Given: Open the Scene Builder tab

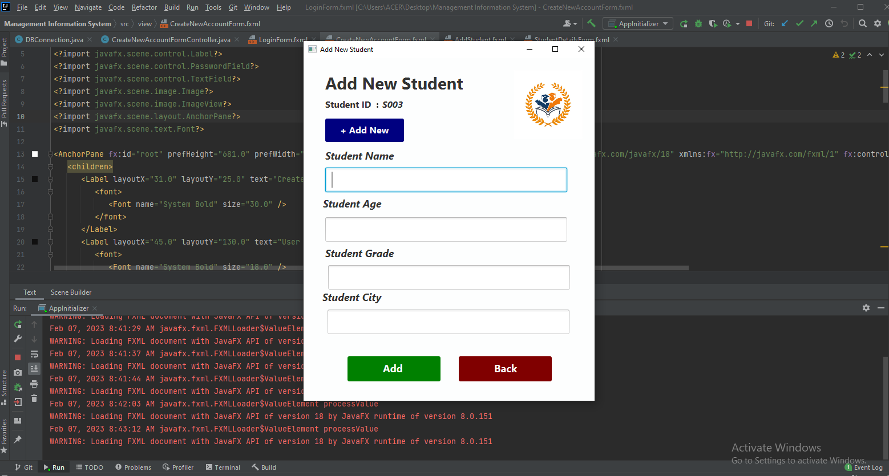Looking at the screenshot, I should pos(70,292).
